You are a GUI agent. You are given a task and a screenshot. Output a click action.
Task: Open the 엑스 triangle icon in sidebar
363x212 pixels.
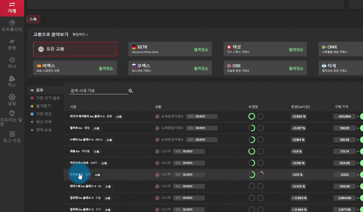click(12, 79)
